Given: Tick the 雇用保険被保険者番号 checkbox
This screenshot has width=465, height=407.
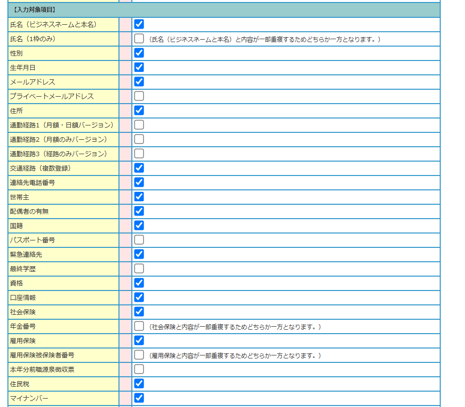Looking at the screenshot, I should point(139,355).
